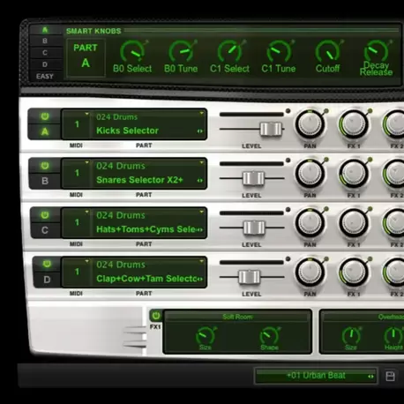Click the Overhead Size knob

coord(351,335)
